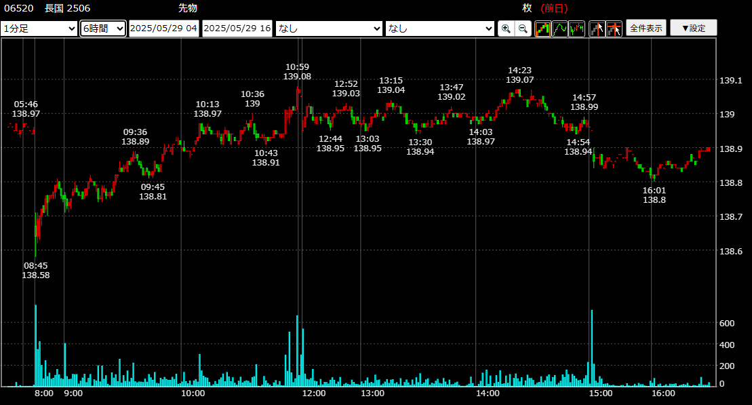752x405 pixels.
Task: Zoom out with the magnifier minus icon
Action: click(x=523, y=28)
